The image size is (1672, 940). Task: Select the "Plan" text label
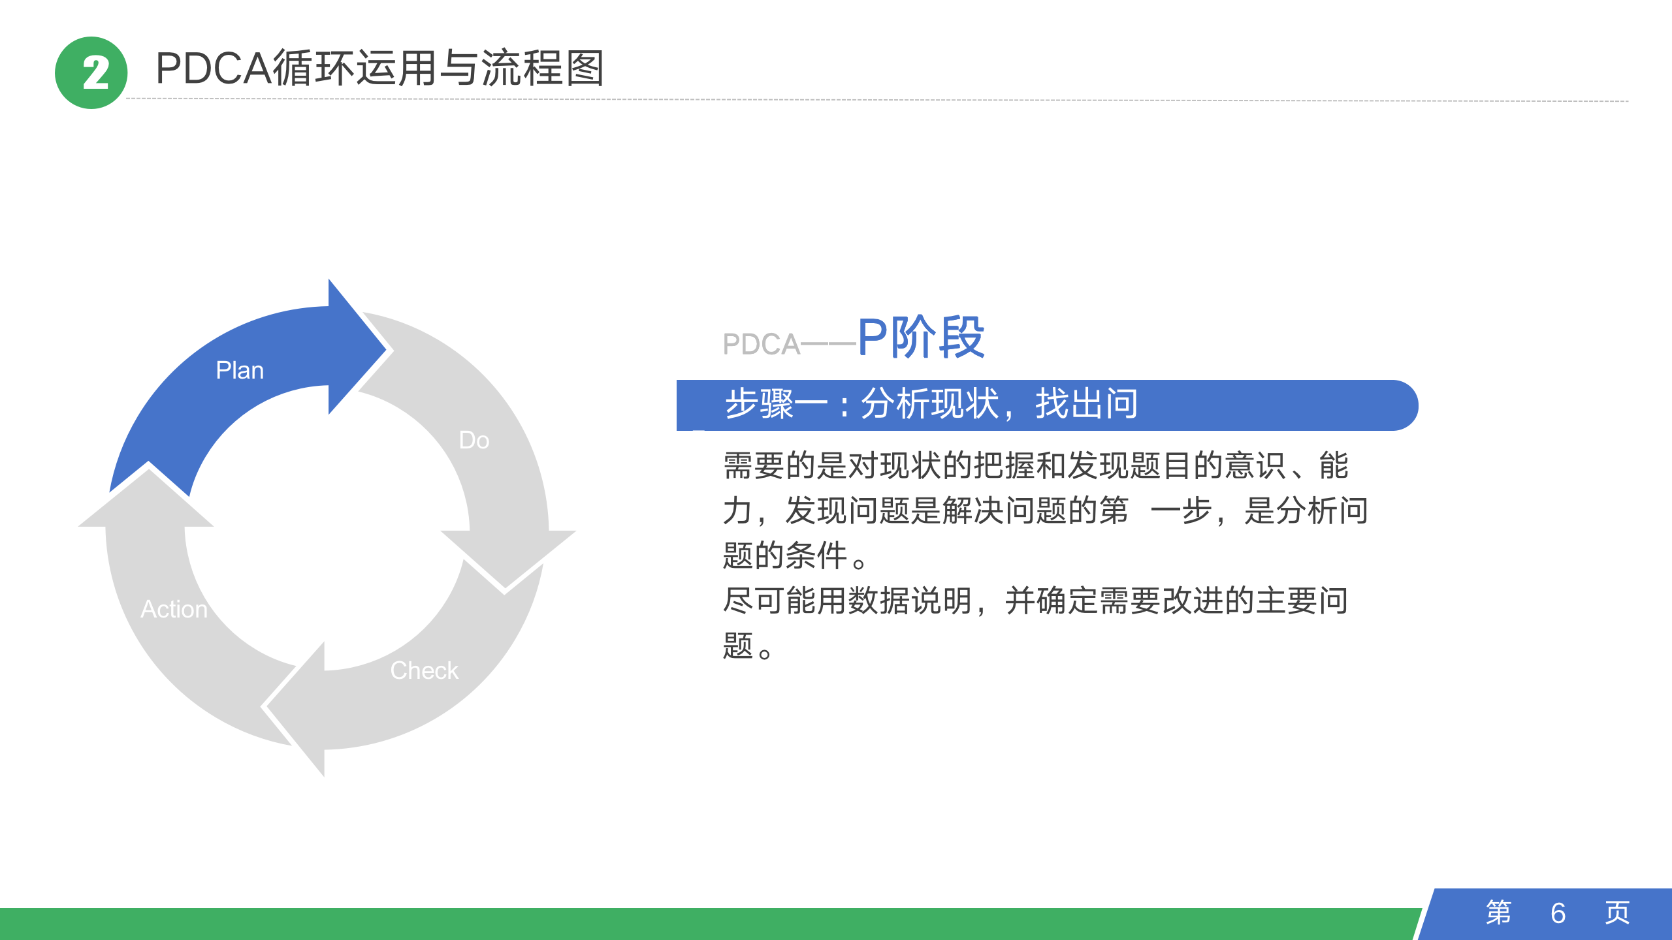(x=239, y=369)
